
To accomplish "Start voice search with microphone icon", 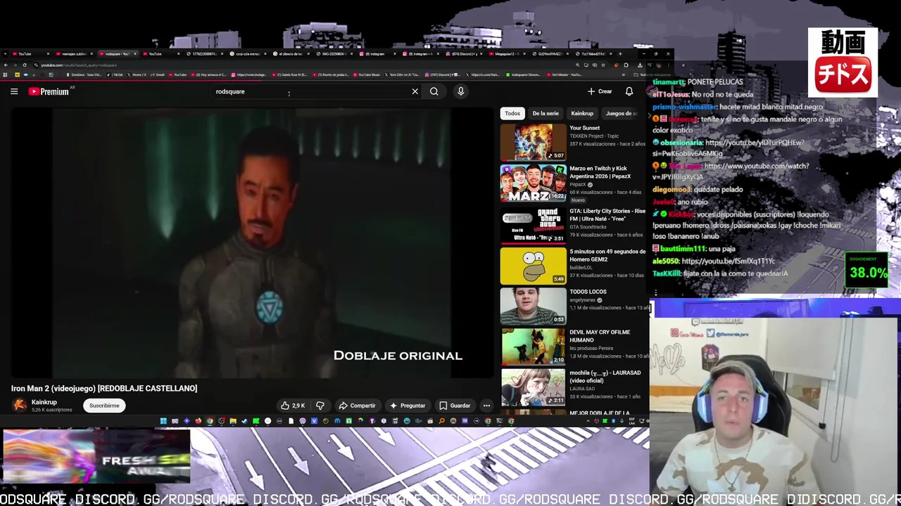I will point(460,91).
